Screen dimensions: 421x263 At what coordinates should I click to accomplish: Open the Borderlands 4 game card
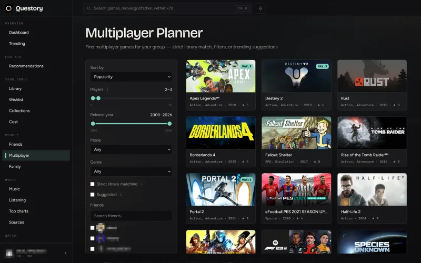(x=220, y=141)
